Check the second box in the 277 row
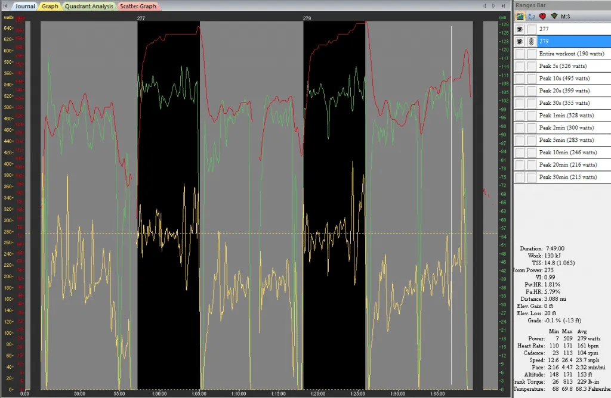Viewport: 611px width, 398px height. pyautogui.click(x=531, y=29)
